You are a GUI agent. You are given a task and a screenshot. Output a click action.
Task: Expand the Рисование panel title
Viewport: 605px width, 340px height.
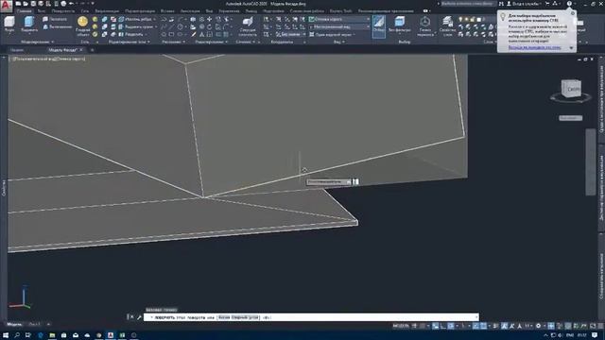[x=173, y=42]
